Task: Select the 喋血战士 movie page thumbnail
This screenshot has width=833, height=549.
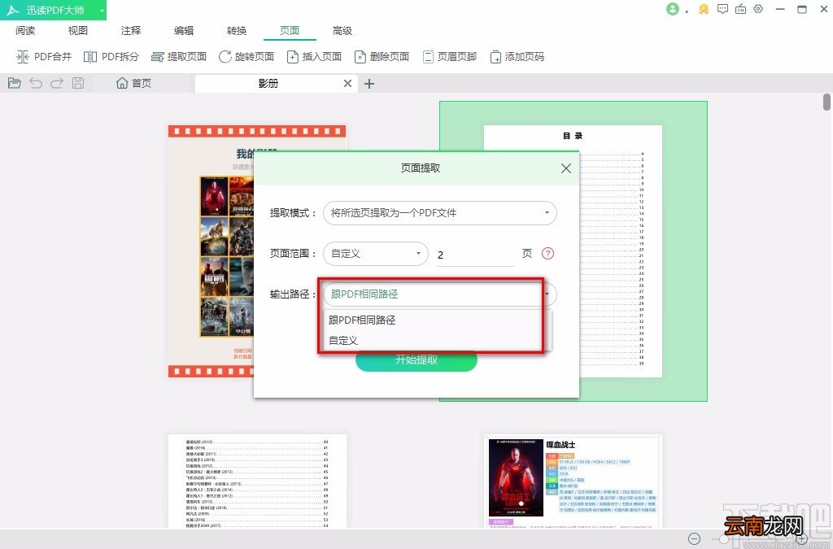Action: tap(574, 481)
